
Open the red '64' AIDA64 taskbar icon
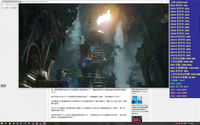41,123
